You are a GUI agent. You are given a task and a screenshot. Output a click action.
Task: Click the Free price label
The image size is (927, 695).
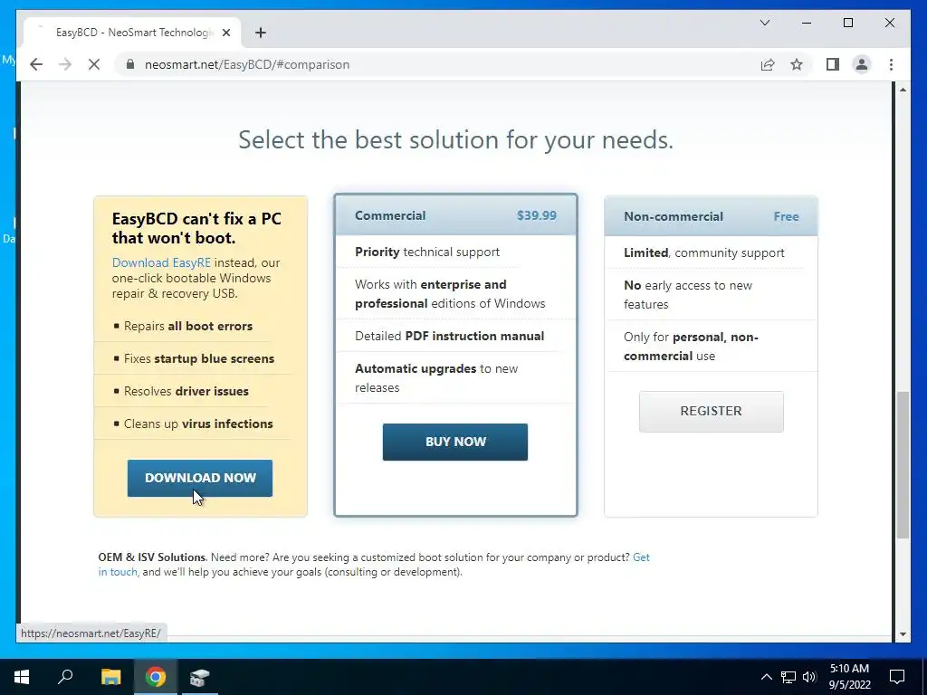click(787, 217)
